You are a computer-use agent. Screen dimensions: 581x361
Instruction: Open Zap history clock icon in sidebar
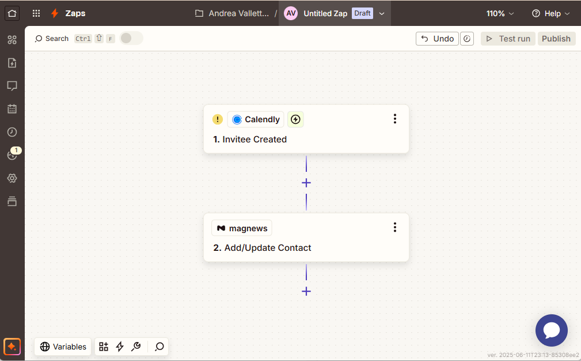(12, 132)
